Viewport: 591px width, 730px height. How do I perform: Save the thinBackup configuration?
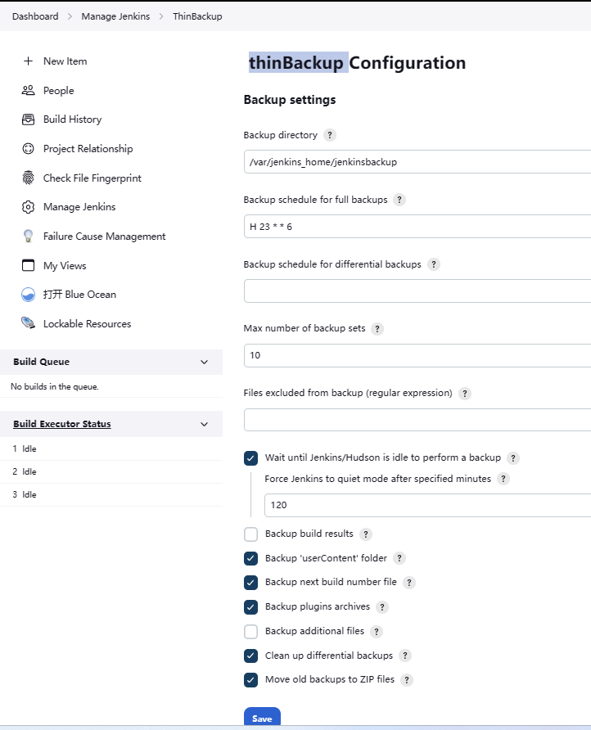[262, 717]
